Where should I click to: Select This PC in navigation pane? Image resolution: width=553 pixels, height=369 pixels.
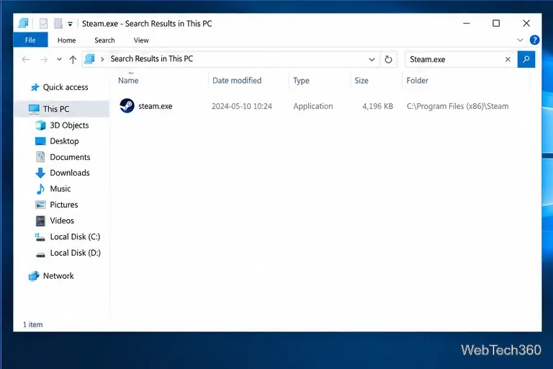pyautogui.click(x=56, y=109)
